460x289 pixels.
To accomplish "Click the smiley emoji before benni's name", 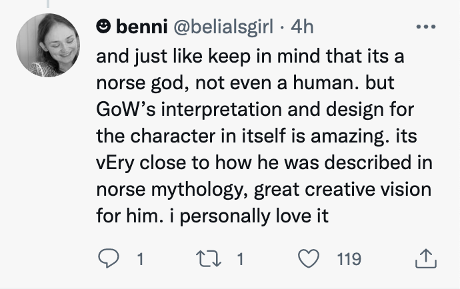I will click(x=104, y=27).
